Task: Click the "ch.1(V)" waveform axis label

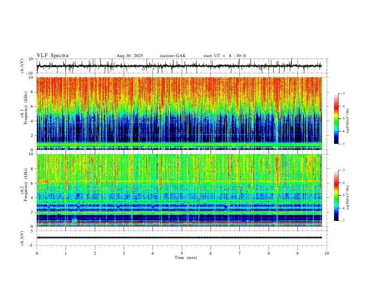Action: [x=22, y=66]
